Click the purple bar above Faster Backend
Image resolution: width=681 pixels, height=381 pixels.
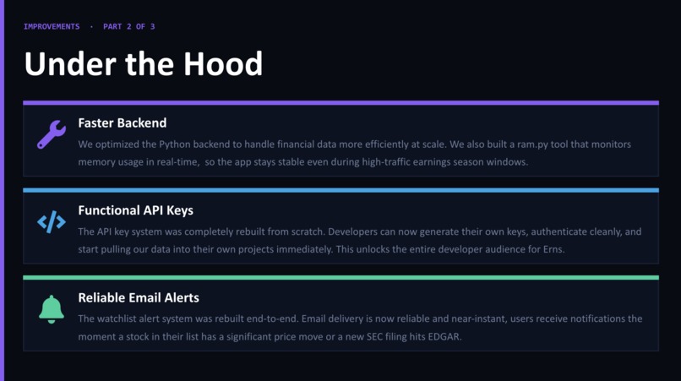341,103
